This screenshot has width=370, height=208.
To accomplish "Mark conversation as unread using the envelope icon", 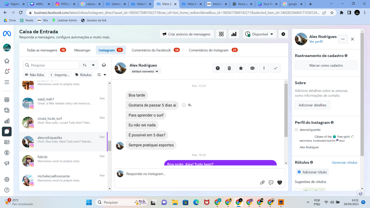I will (x=252, y=68).
